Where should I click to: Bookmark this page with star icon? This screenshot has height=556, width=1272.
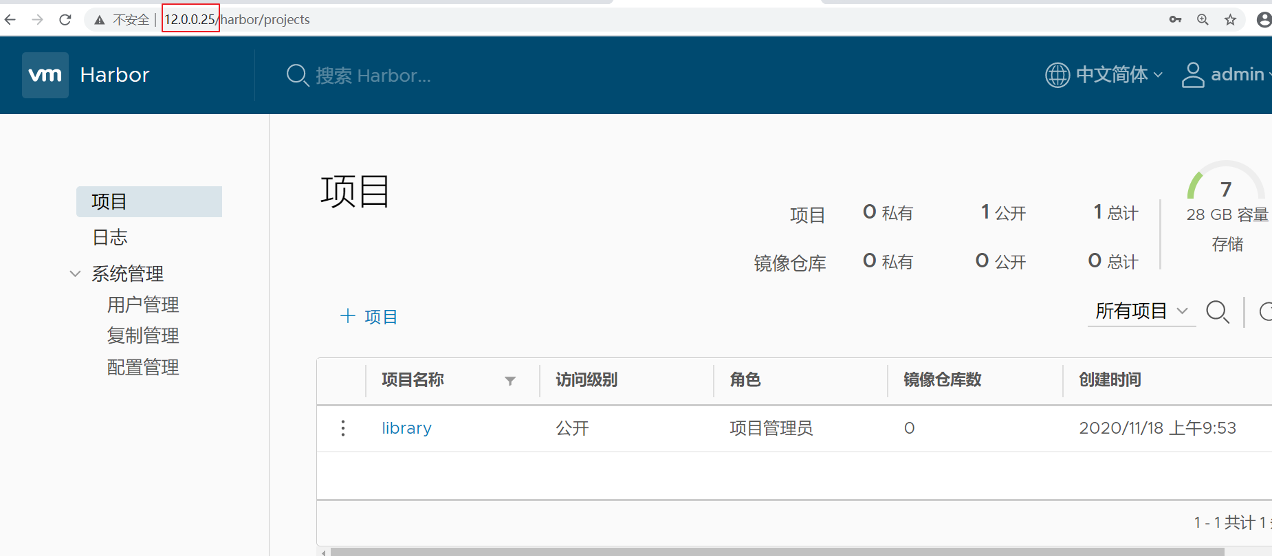(x=1230, y=20)
